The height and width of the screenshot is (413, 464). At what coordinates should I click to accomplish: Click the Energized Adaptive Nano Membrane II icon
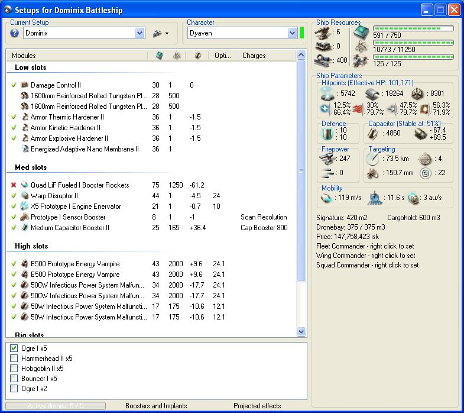[25, 149]
